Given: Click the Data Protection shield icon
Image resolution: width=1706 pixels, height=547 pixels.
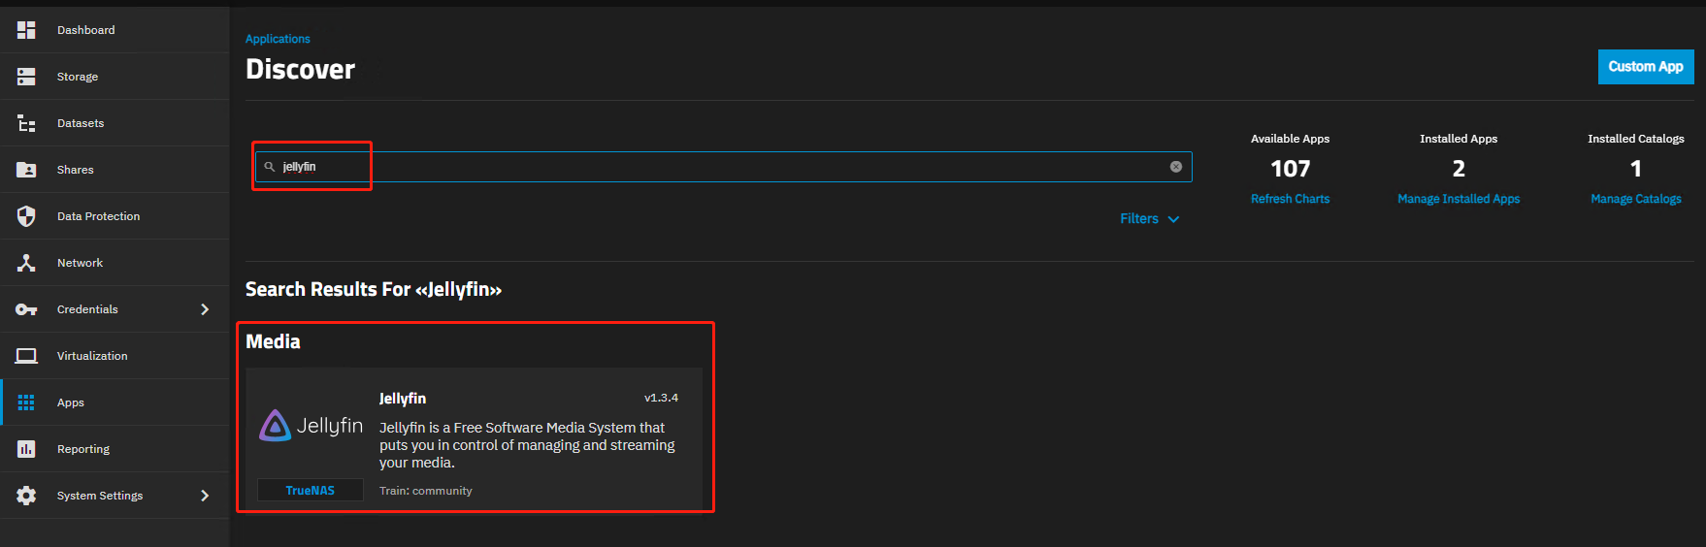Looking at the screenshot, I should [26, 216].
